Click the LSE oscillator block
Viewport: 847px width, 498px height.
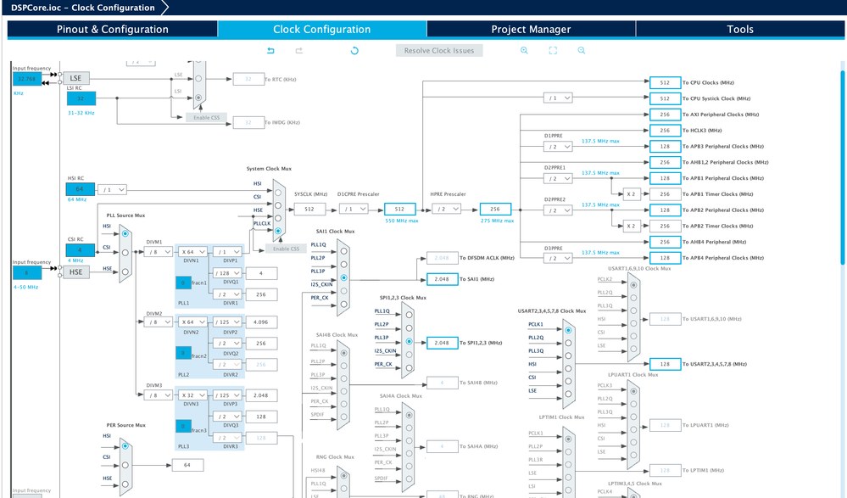pos(76,78)
